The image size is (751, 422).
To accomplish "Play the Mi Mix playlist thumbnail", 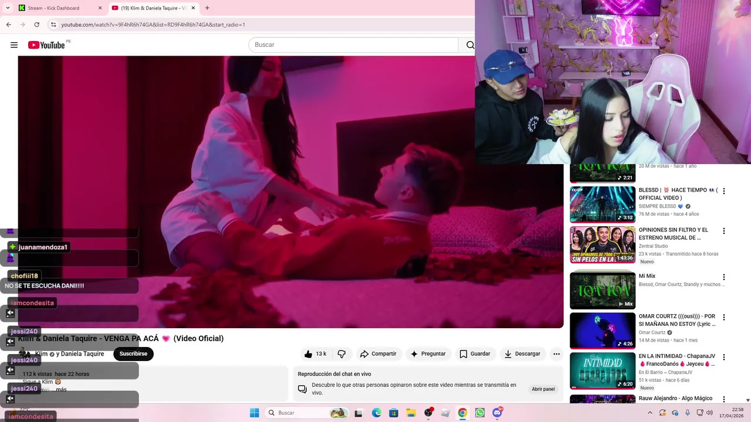I will click(603, 290).
